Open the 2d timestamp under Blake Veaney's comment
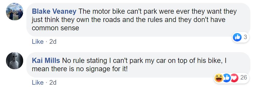262x94 pixels. coord(53,42)
